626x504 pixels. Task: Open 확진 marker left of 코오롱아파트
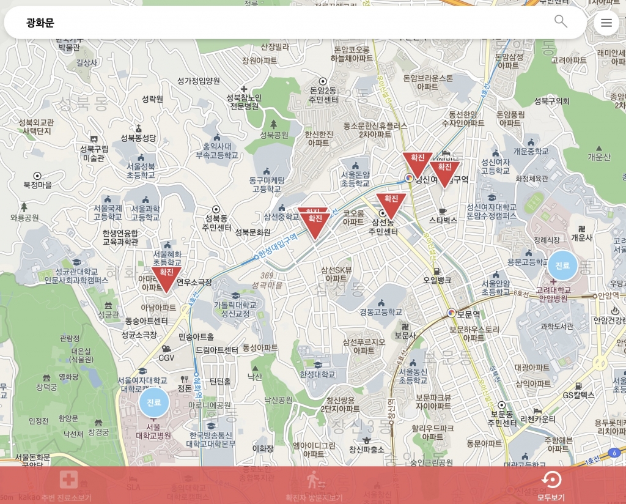point(315,224)
